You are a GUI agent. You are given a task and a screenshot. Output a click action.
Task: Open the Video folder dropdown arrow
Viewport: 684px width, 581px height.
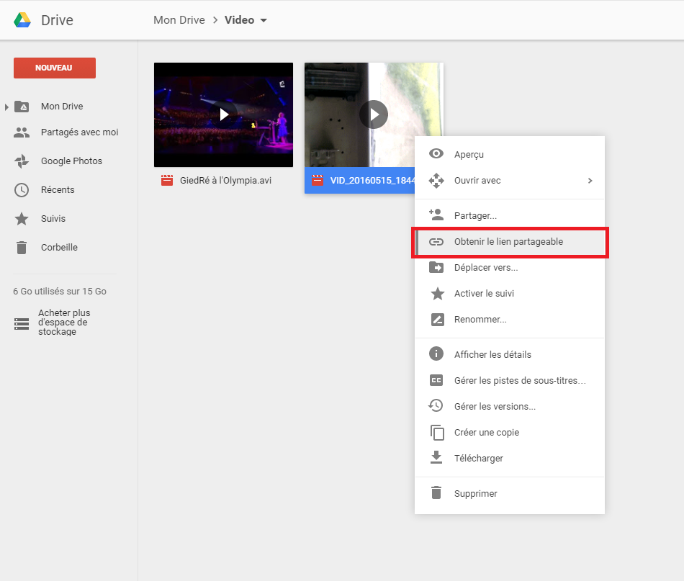[x=264, y=20]
